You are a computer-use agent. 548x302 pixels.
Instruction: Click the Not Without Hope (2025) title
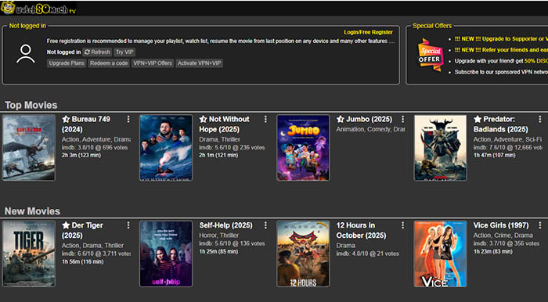225,124
